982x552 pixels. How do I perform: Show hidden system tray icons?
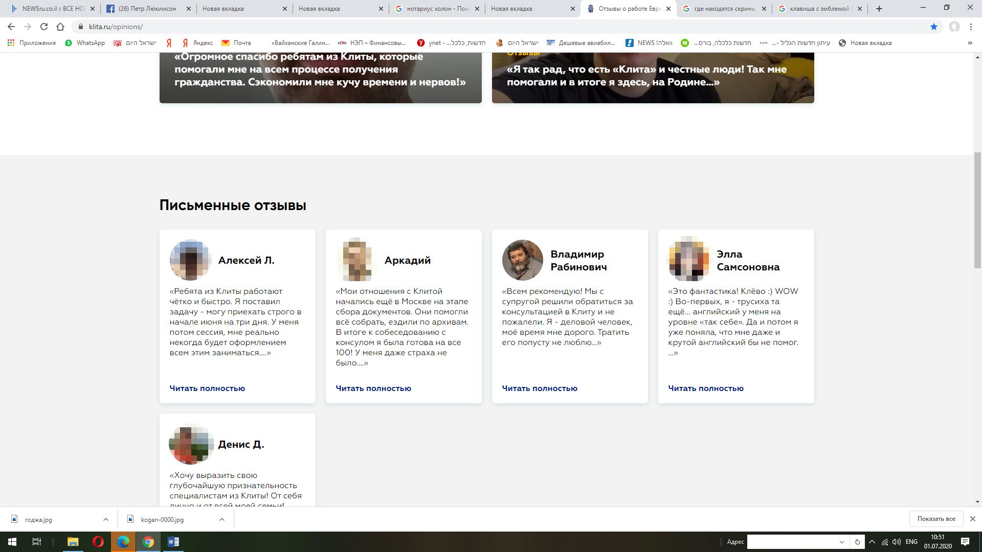pos(872,542)
